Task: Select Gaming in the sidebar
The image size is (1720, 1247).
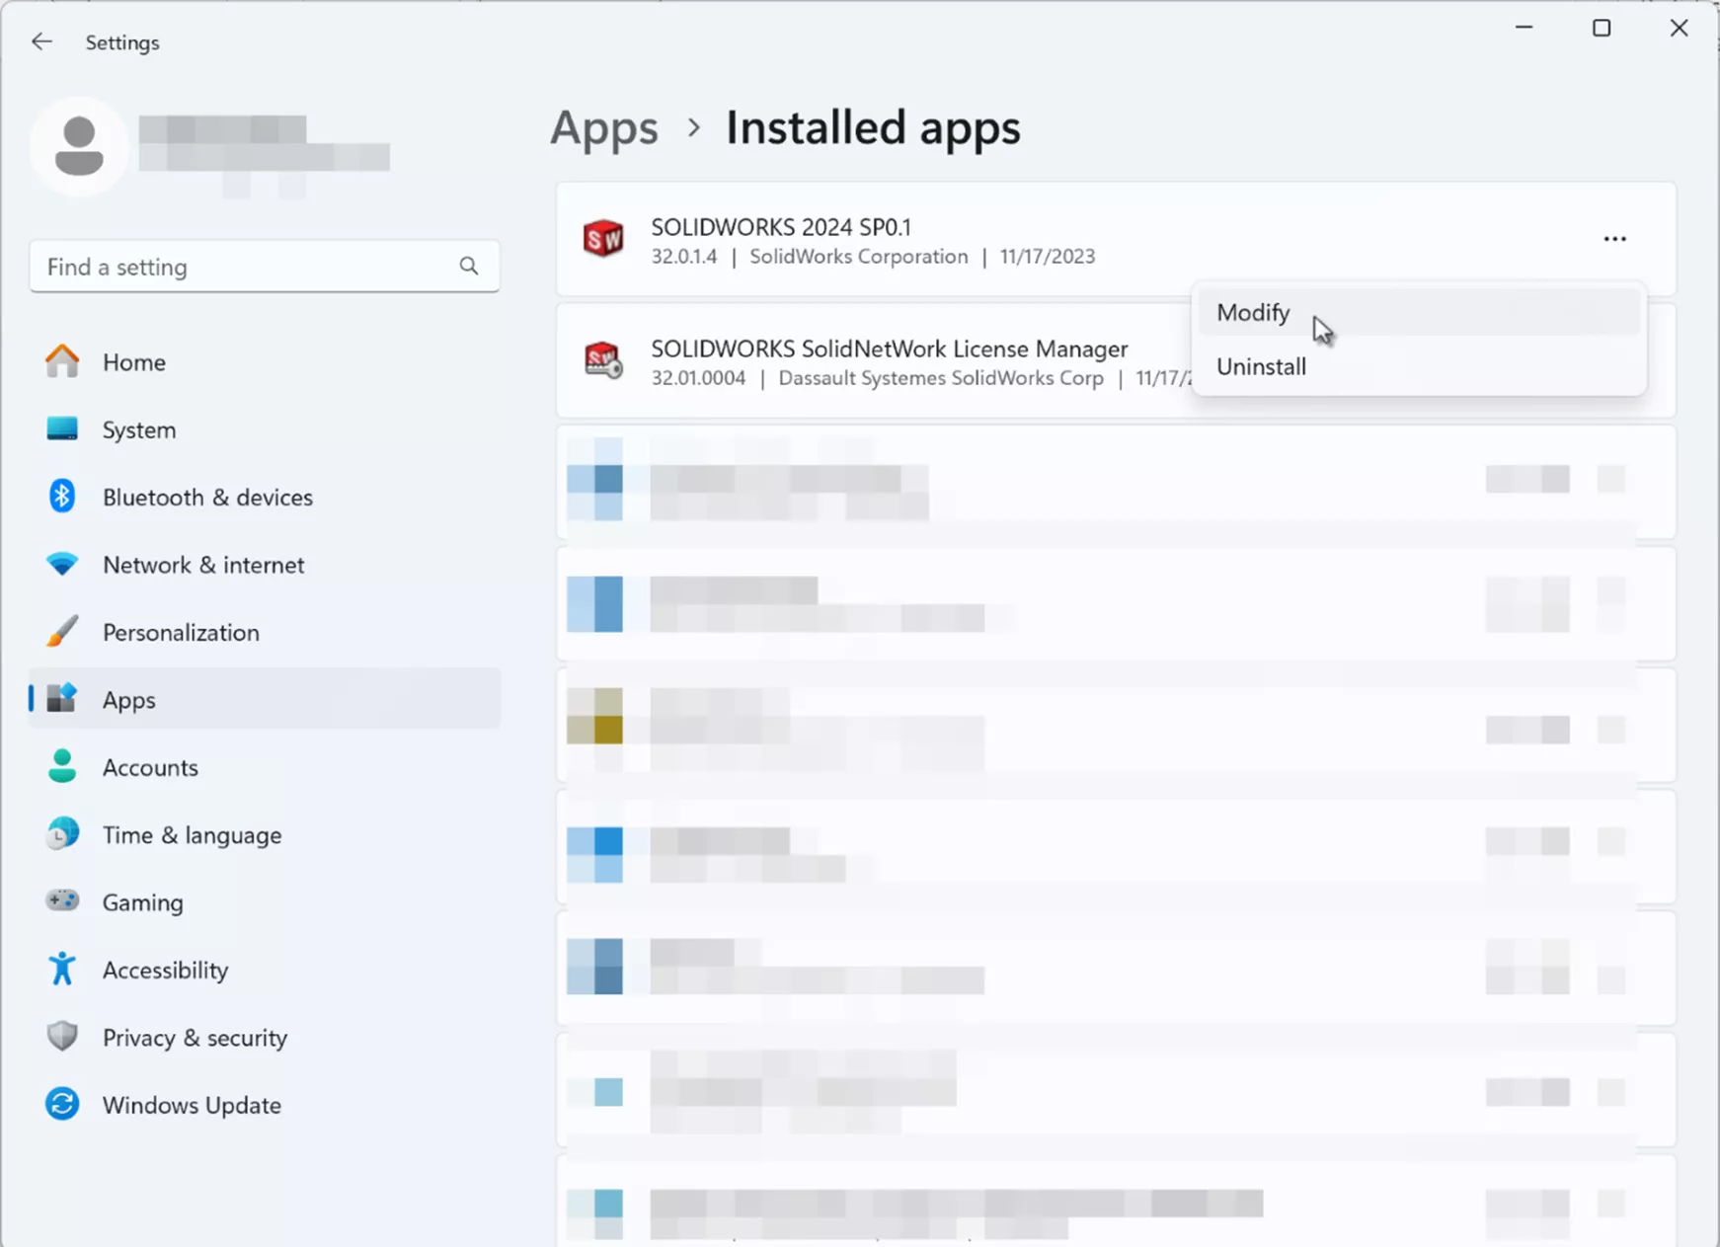Action: [265, 902]
